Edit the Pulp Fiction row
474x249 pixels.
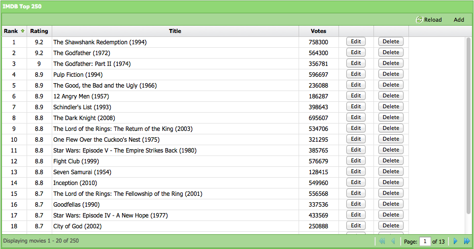coord(356,74)
